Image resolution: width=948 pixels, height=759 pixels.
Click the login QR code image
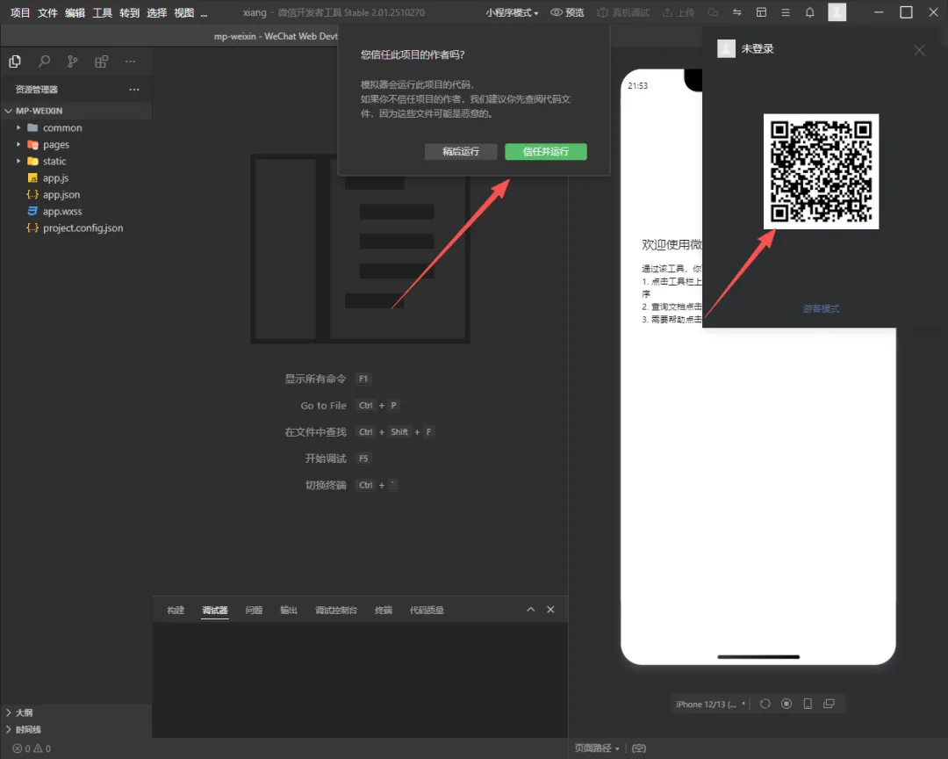pyautogui.click(x=821, y=171)
